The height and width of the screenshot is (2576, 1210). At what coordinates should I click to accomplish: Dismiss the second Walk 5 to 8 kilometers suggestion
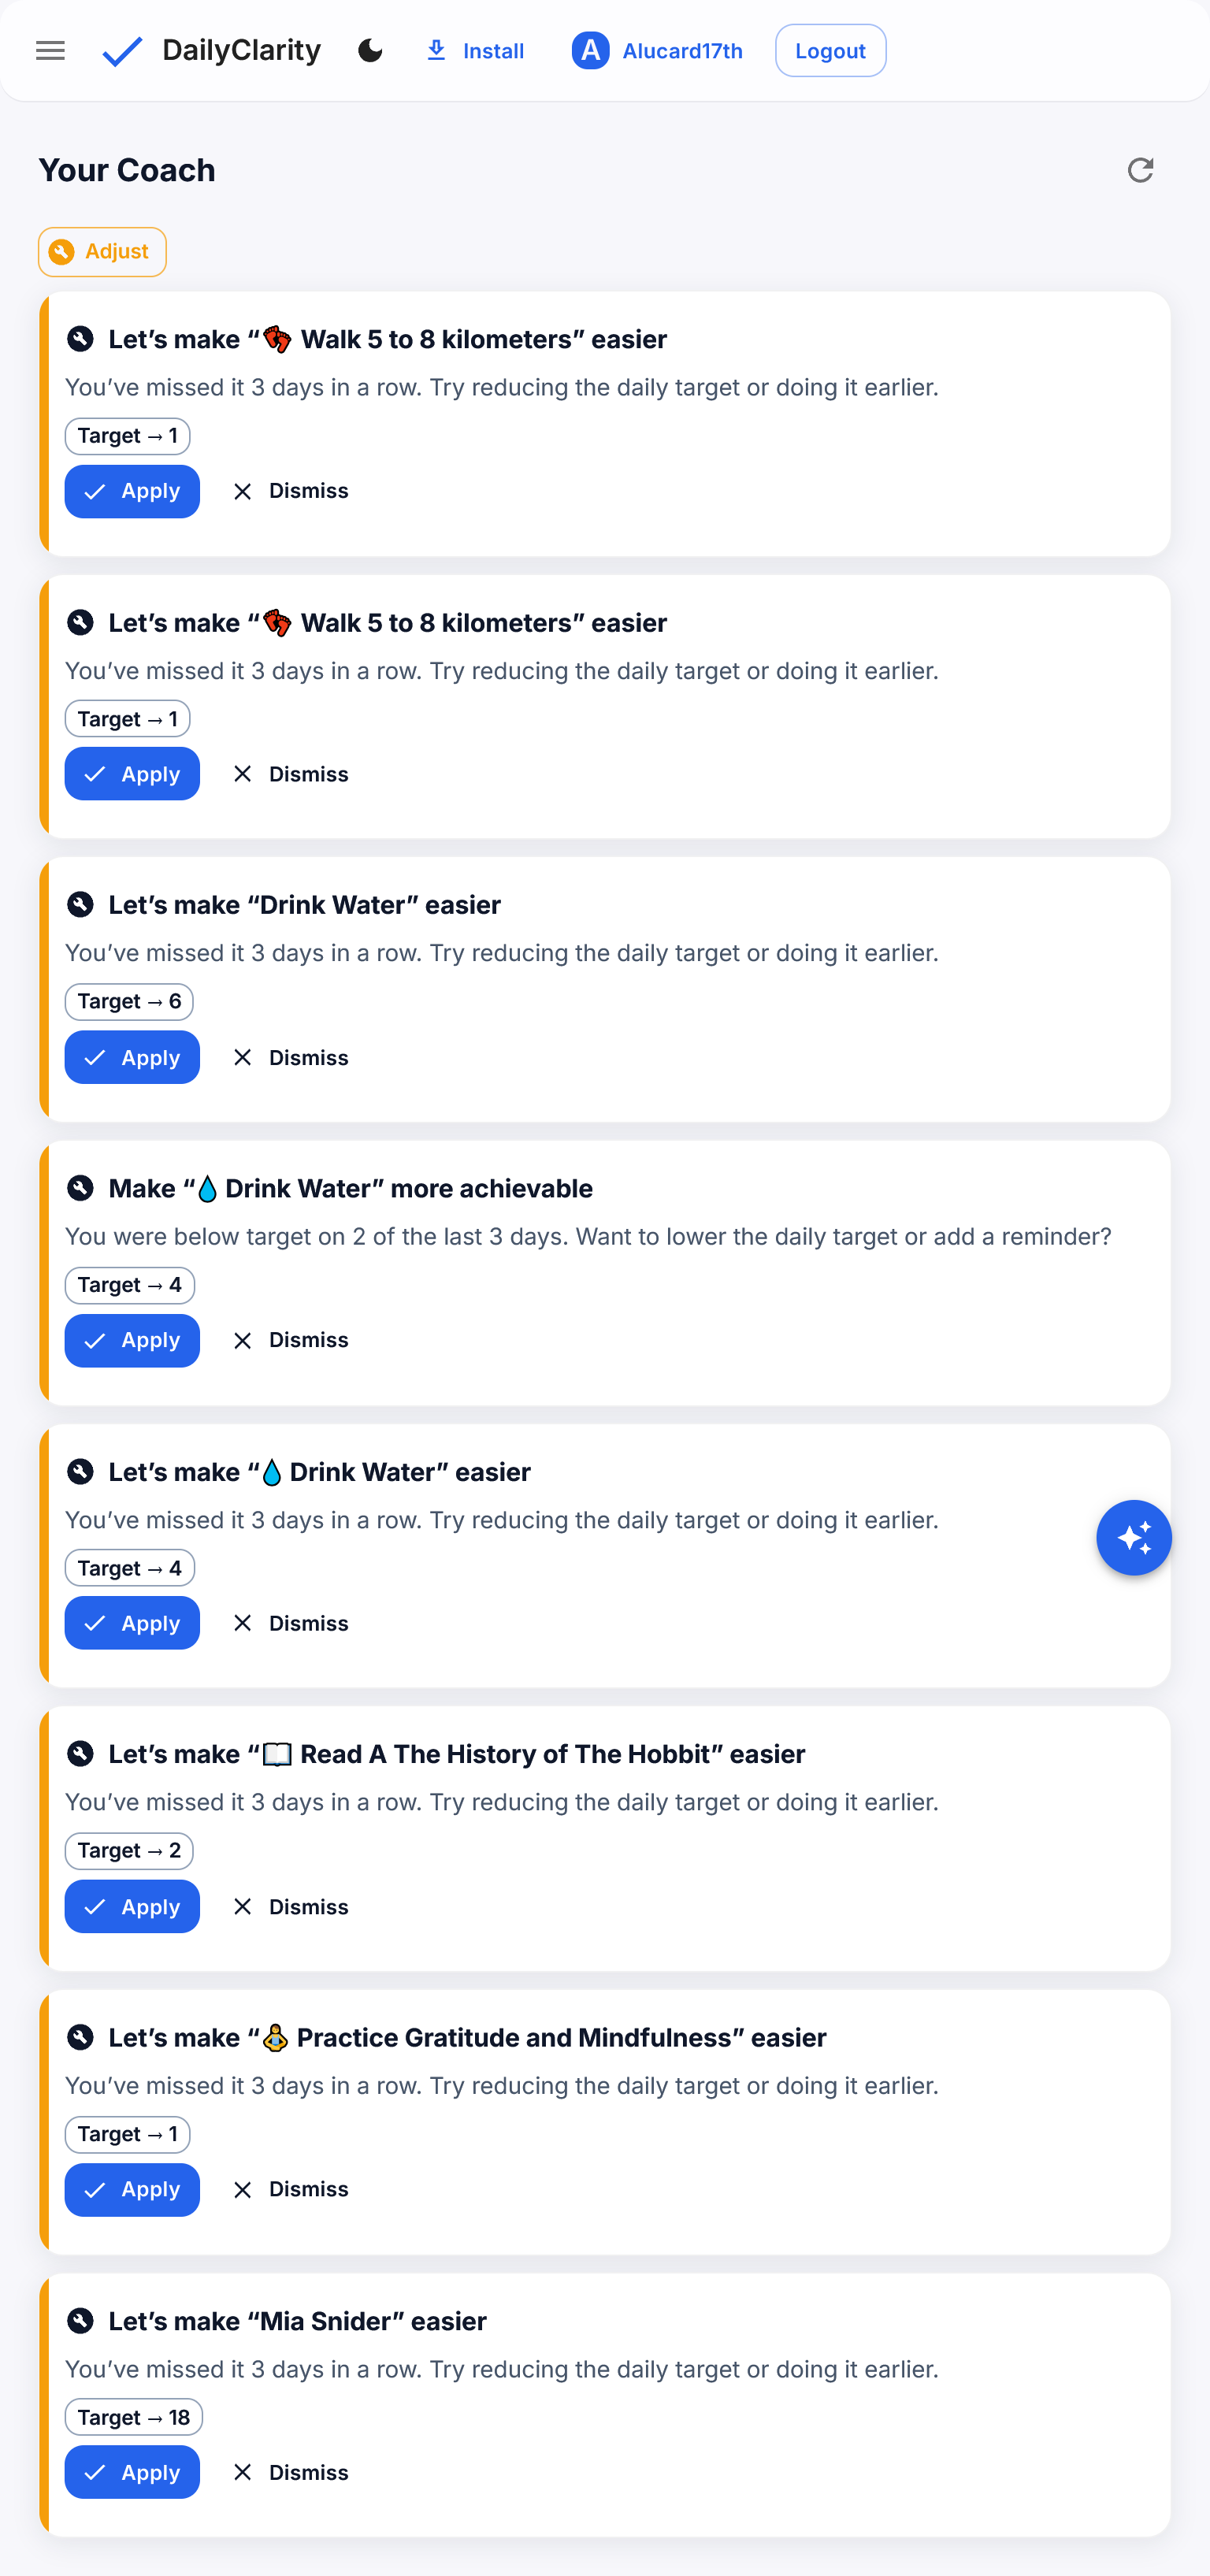coord(291,774)
